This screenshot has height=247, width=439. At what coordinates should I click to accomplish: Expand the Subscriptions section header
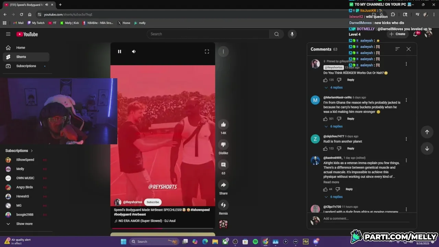19,151
